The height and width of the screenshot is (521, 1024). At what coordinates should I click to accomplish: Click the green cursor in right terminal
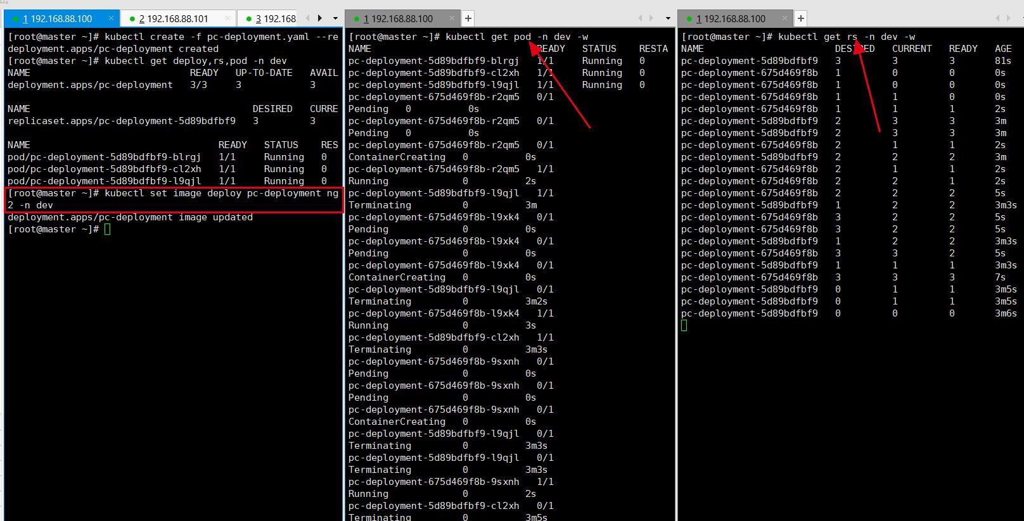point(684,325)
